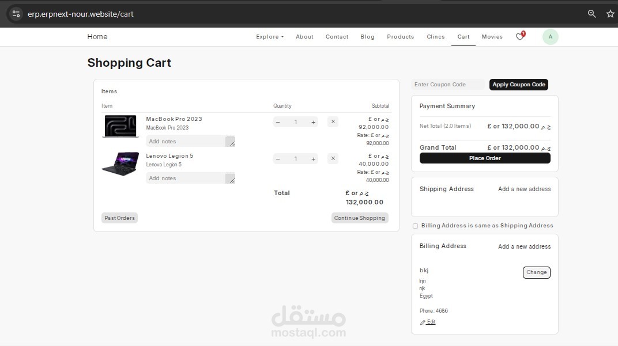Navigate to Products
This screenshot has height=346, width=618.
click(x=401, y=37)
